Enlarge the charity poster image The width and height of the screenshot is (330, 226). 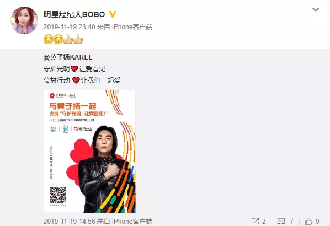pyautogui.click(x=90, y=152)
